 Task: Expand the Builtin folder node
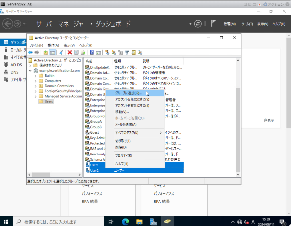(35, 76)
